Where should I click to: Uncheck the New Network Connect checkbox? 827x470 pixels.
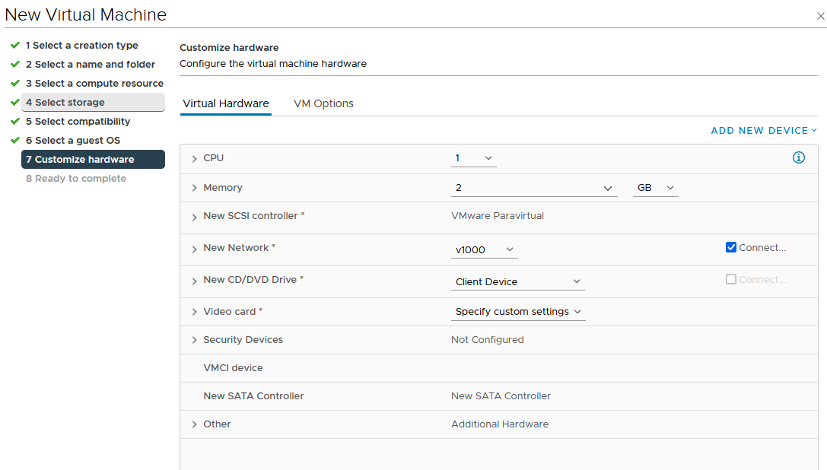click(731, 247)
